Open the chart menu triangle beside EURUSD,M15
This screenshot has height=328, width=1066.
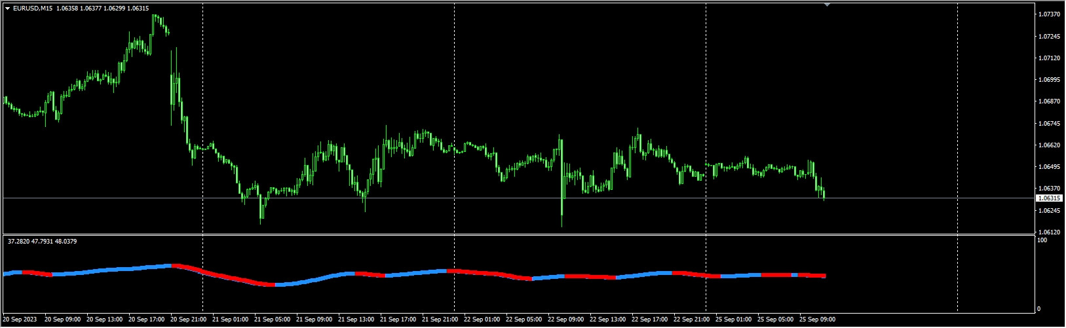(7, 9)
